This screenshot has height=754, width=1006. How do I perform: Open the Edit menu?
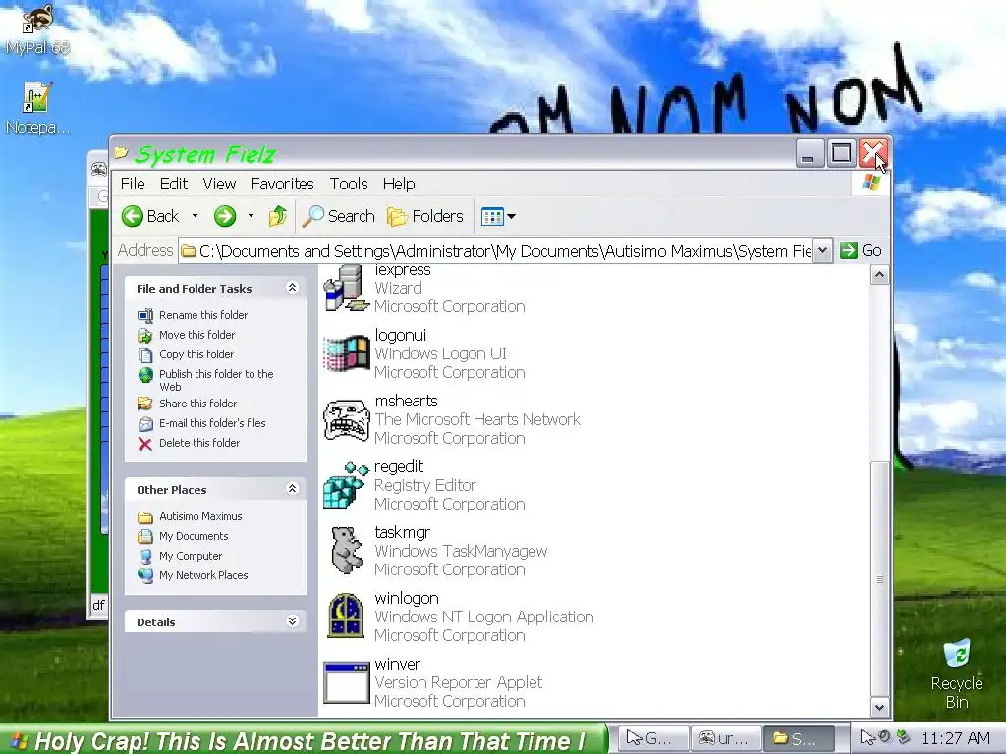[173, 184]
